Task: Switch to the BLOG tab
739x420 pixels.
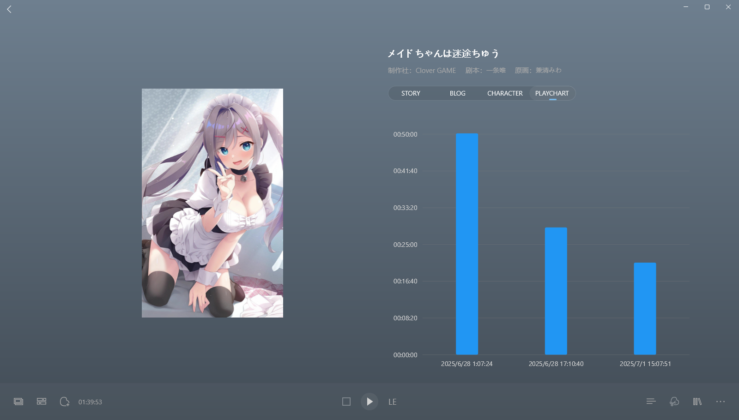Action: [x=457, y=93]
